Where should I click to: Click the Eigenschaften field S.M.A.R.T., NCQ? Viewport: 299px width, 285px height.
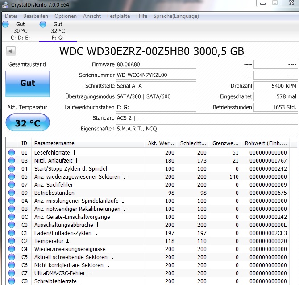click(207, 129)
